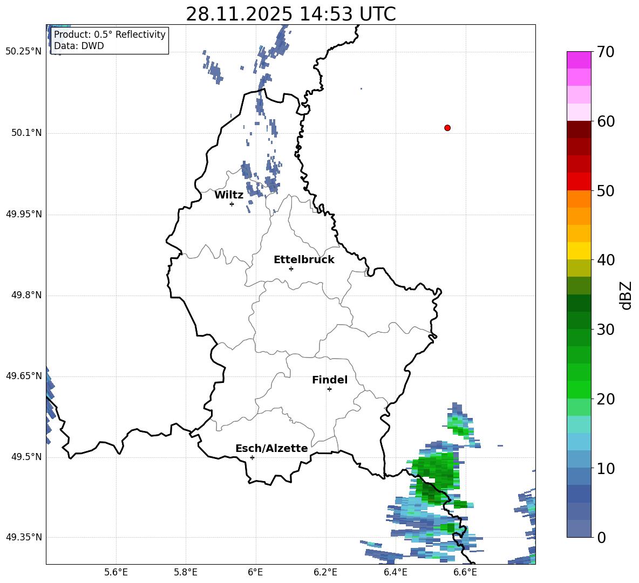Click the 49.95°N latitude label
This screenshot has width=639, height=583.
pos(24,214)
